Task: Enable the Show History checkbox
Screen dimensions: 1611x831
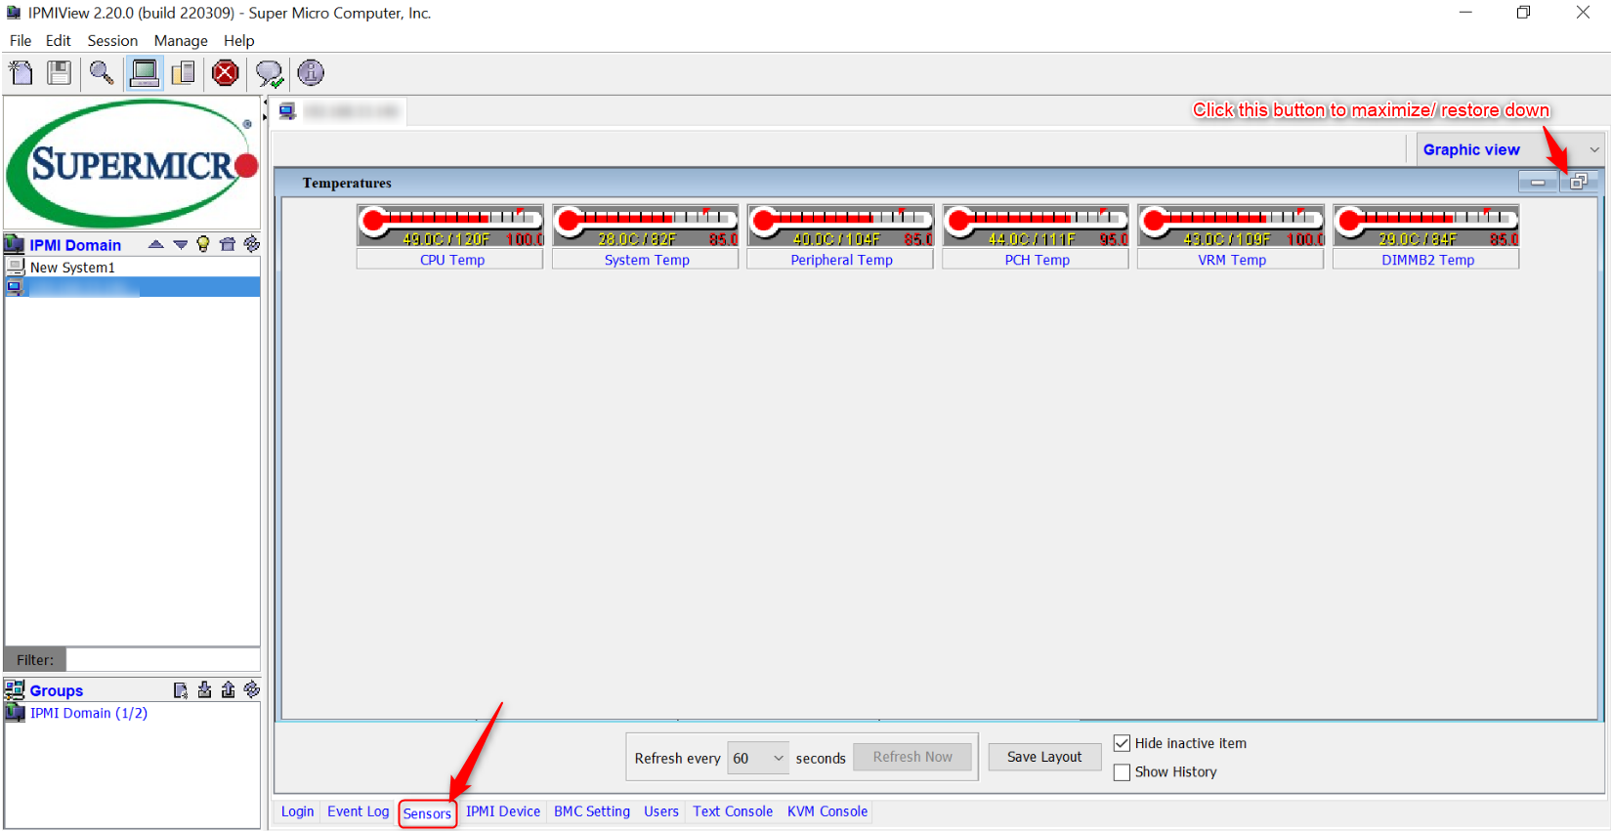Action: tap(1122, 772)
